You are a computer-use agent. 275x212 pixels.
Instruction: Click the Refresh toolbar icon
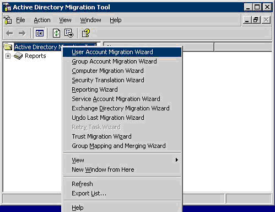(x=56, y=33)
